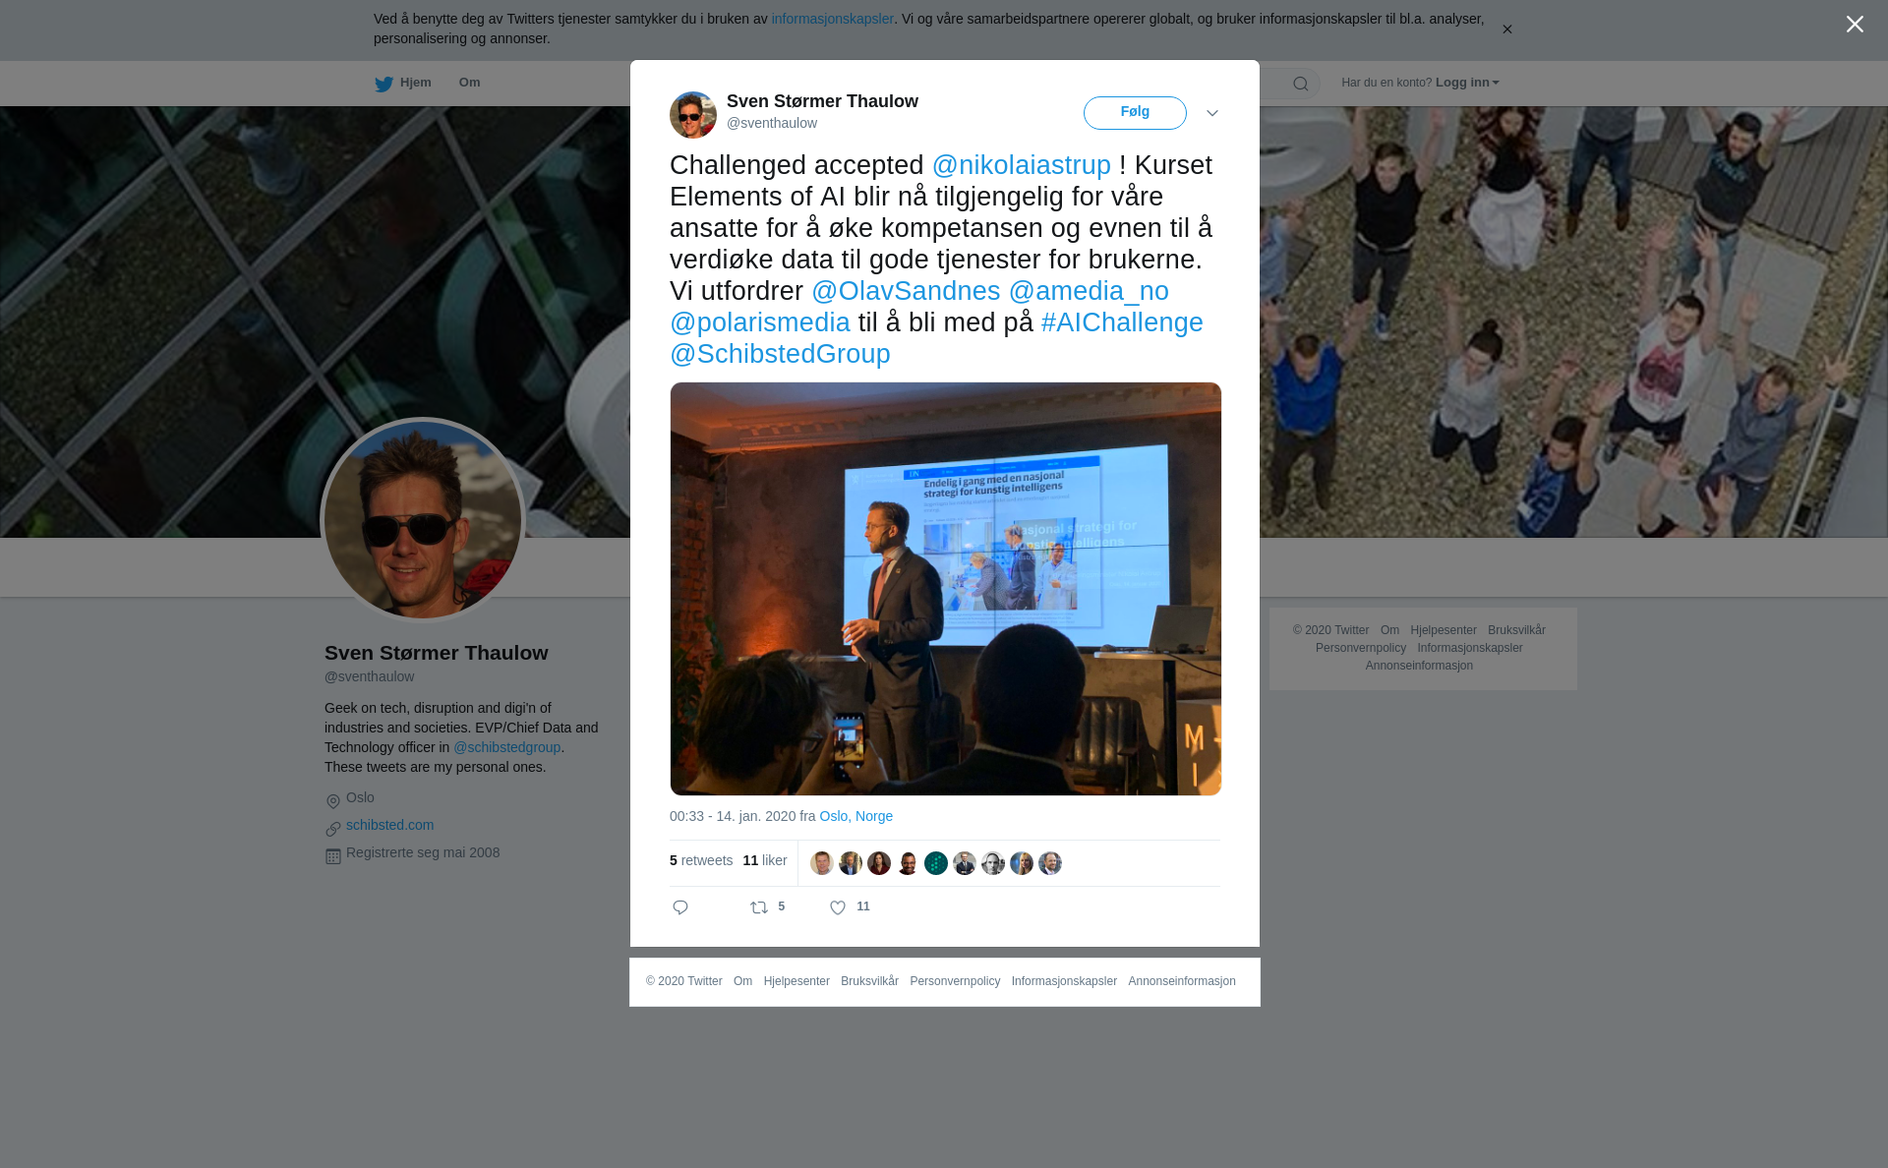Show the 11 liker list
The height and width of the screenshot is (1168, 1888).
[x=765, y=860]
